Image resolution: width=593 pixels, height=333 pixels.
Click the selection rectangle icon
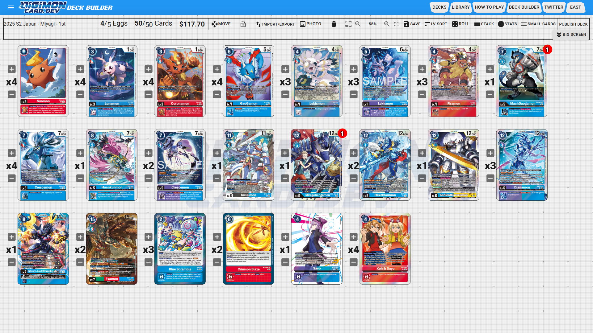(349, 24)
